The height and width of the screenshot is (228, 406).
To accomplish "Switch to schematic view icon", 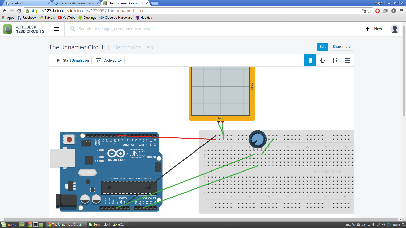I will (x=323, y=60).
